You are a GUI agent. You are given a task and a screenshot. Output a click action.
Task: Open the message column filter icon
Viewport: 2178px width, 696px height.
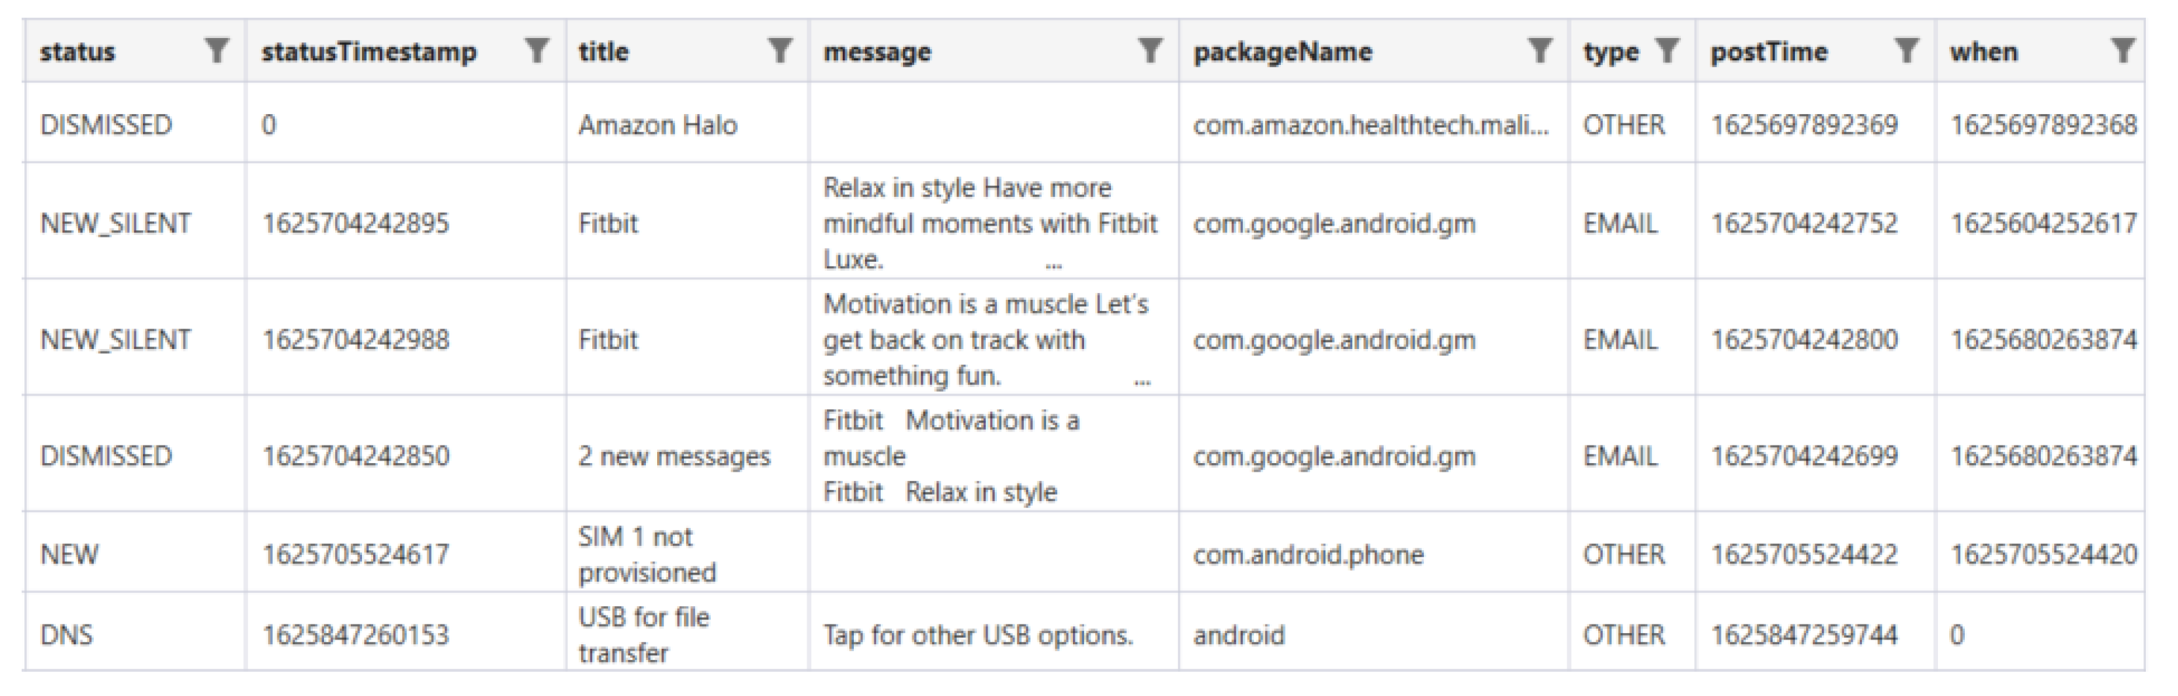pos(1149,51)
